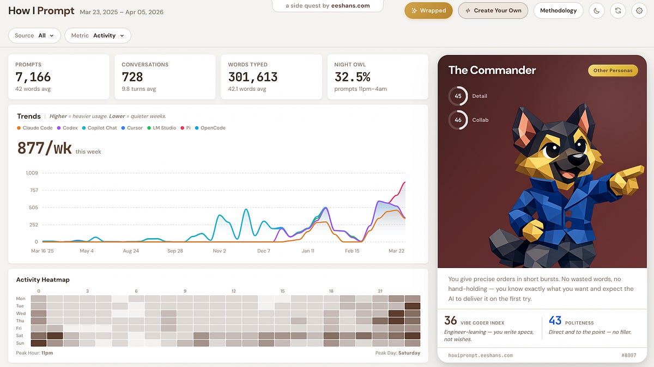
Task: Click the Create Your Own button
Action: pos(493,10)
